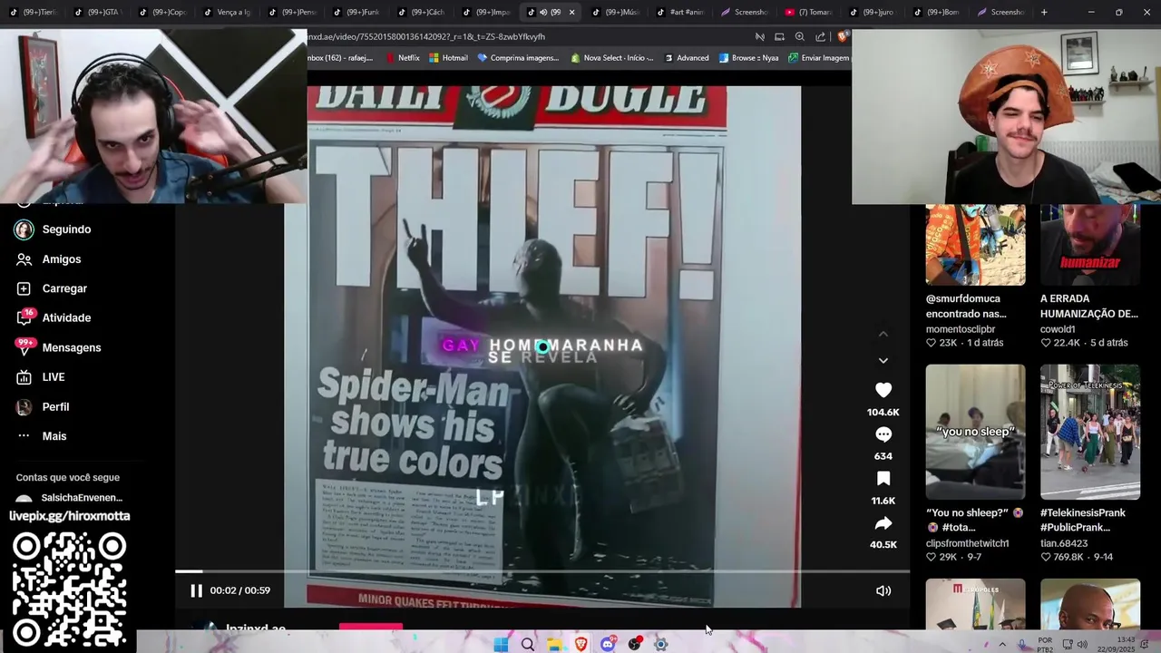Open File Explorer from taskbar
The width and height of the screenshot is (1161, 653).
[x=554, y=645]
